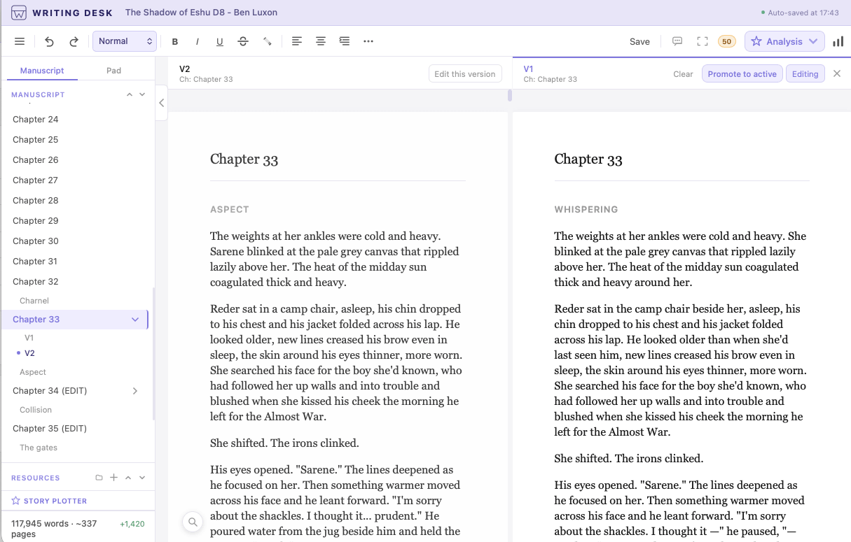Move down in Manuscript section
Screen dimensions: 851x542
[x=142, y=94]
